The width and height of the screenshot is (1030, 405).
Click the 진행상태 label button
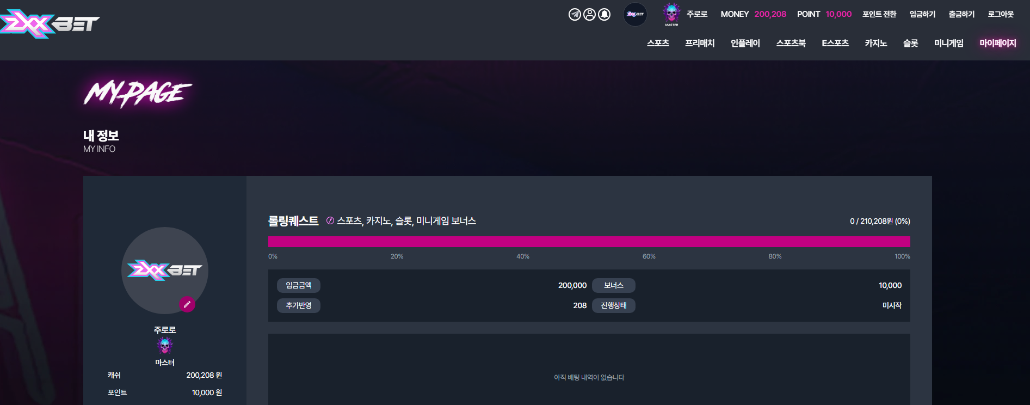click(x=614, y=305)
